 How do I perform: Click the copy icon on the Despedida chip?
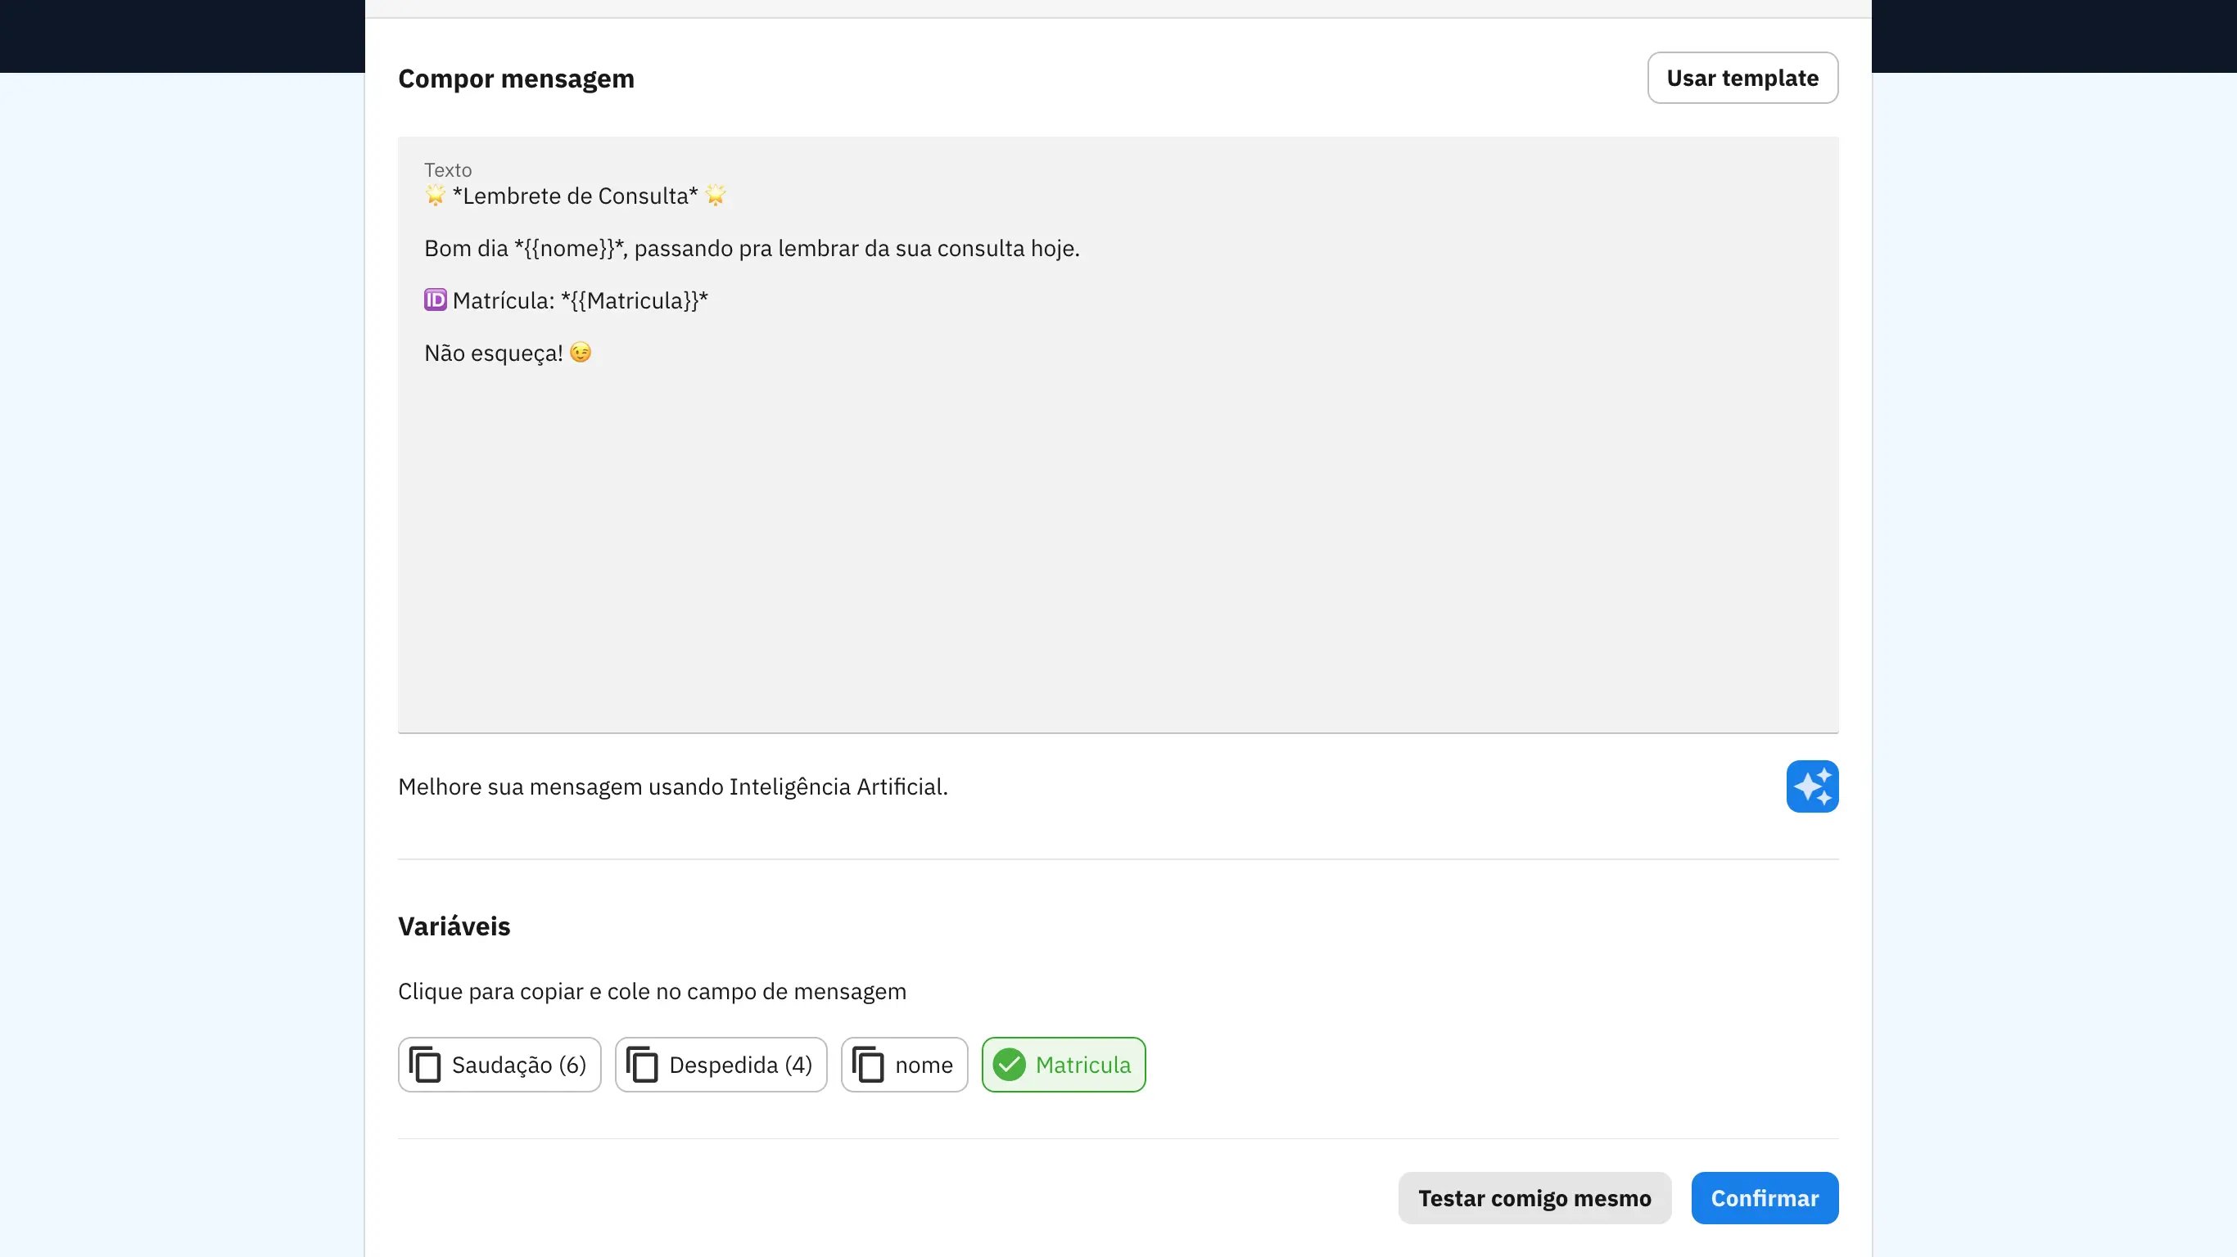[x=642, y=1065]
